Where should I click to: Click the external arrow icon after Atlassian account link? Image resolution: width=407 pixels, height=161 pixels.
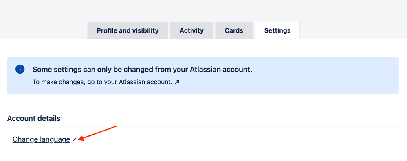click(177, 82)
